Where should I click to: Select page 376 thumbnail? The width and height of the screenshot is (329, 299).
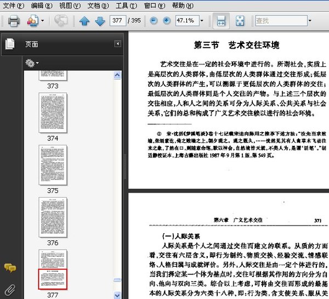point(53,217)
